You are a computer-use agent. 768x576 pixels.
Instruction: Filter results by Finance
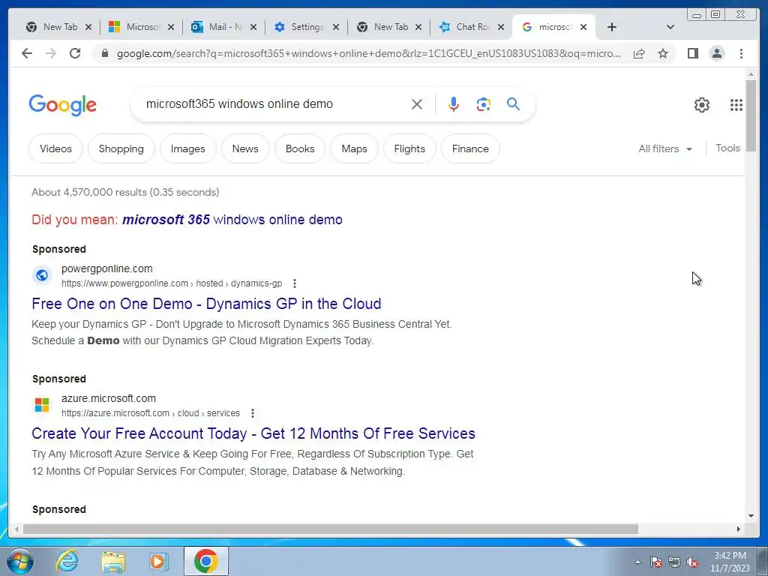click(470, 149)
